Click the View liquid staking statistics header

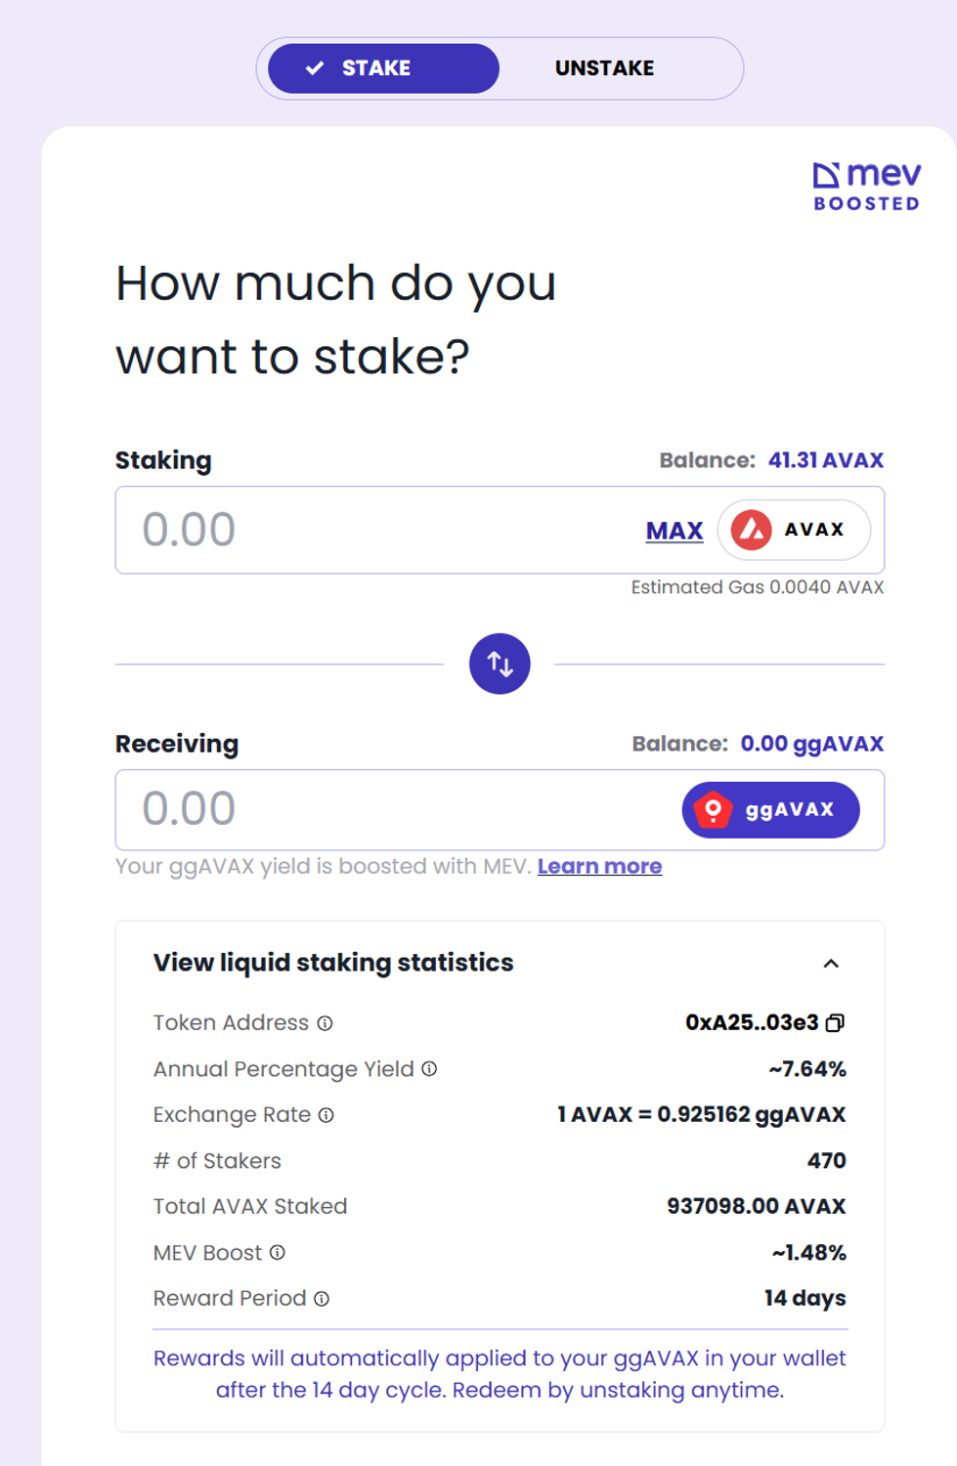[x=333, y=963]
